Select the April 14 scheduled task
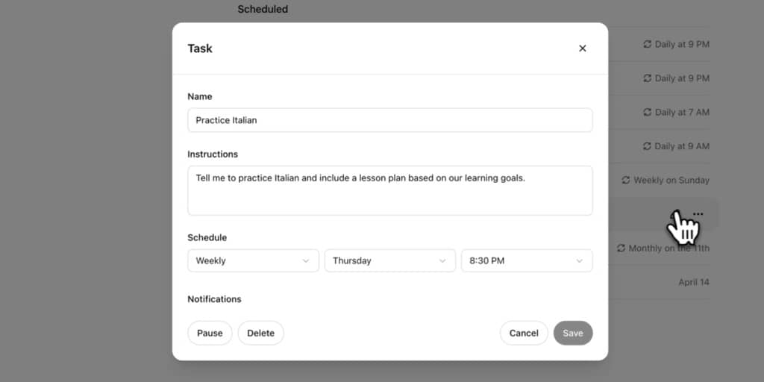The image size is (764, 382). point(693,282)
